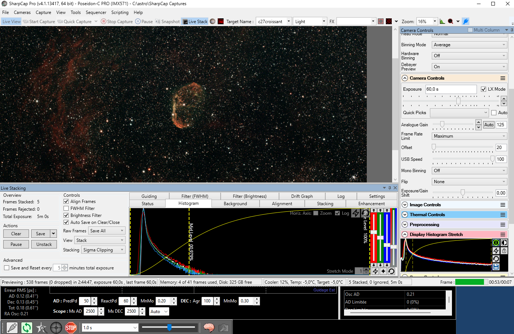
Task: Open the Flip dropdown
Action: [469, 182]
